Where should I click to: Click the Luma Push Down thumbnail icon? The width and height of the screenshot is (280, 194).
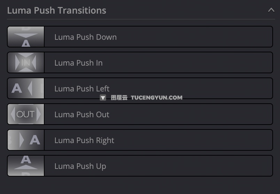tap(26, 37)
